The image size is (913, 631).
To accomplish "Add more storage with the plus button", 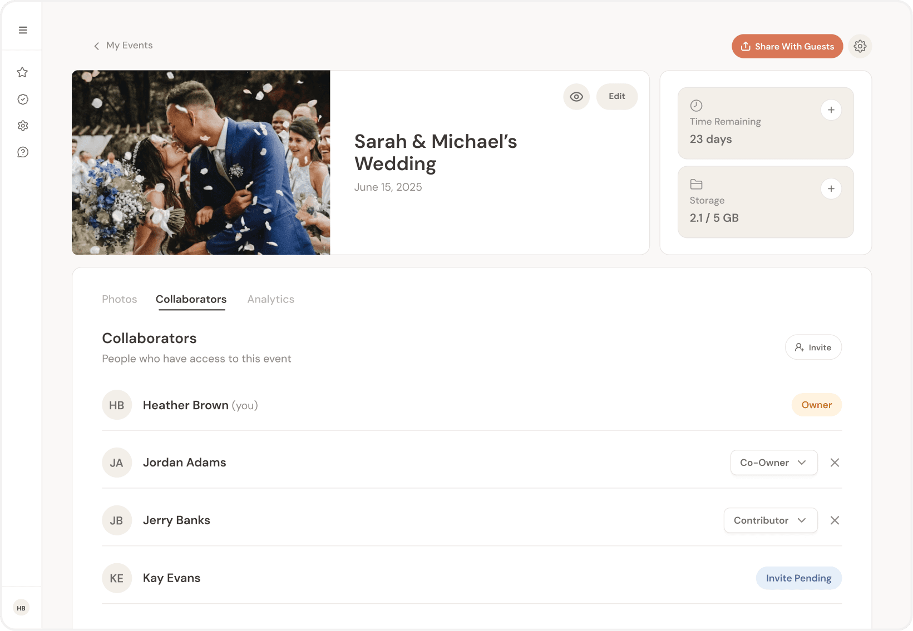I will (x=831, y=189).
